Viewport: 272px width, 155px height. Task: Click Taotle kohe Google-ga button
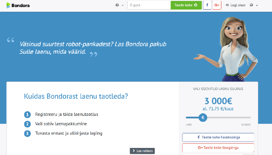point(218,147)
